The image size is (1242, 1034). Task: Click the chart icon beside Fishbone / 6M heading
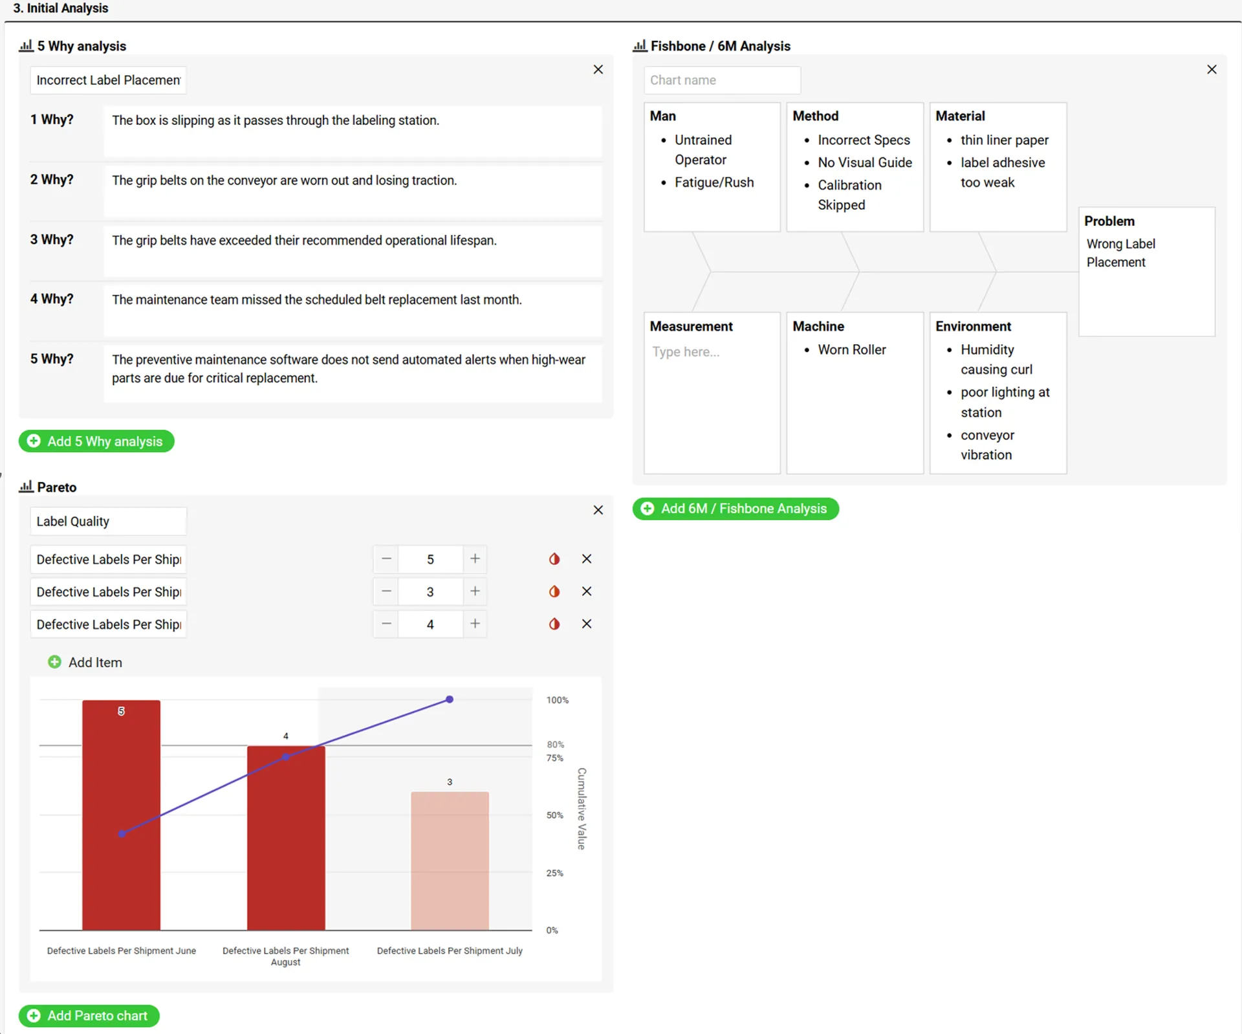[640, 46]
